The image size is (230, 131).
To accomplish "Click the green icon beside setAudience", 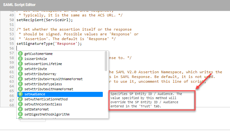I will pyautogui.click(x=21, y=94).
